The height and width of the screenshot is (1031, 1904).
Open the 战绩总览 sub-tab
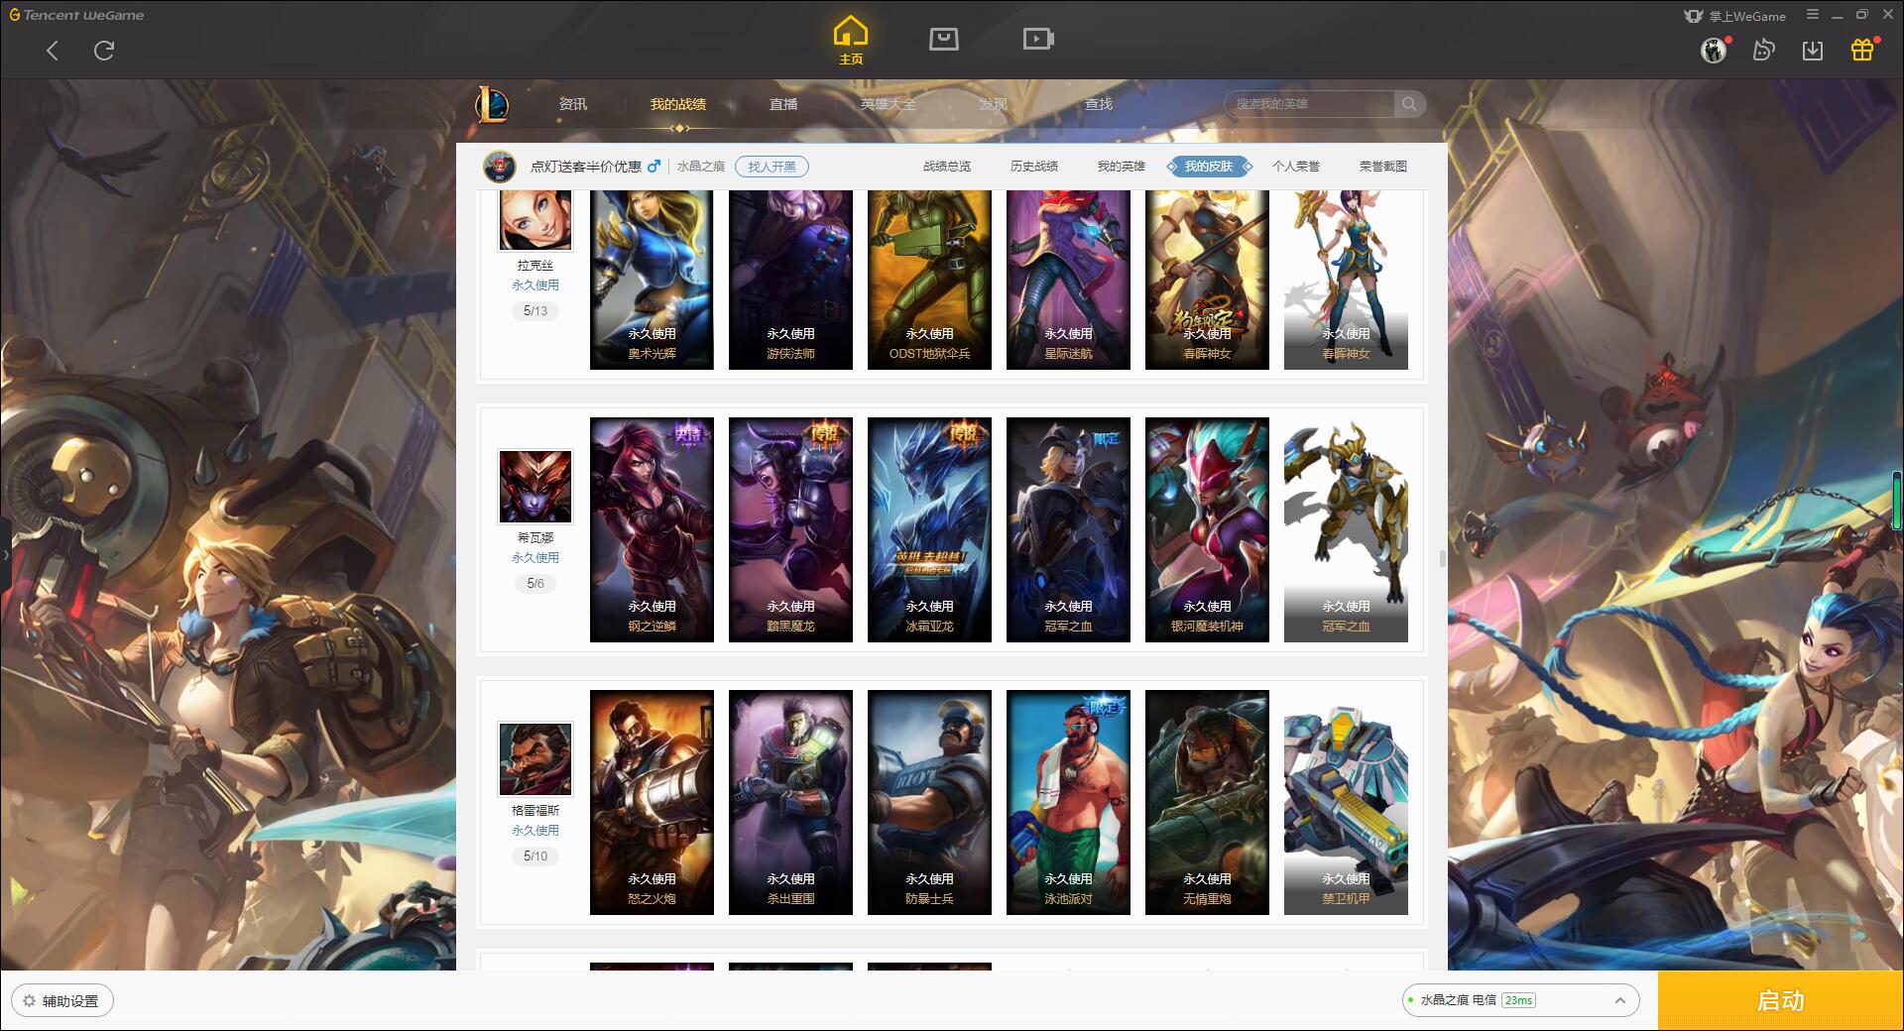click(x=947, y=167)
